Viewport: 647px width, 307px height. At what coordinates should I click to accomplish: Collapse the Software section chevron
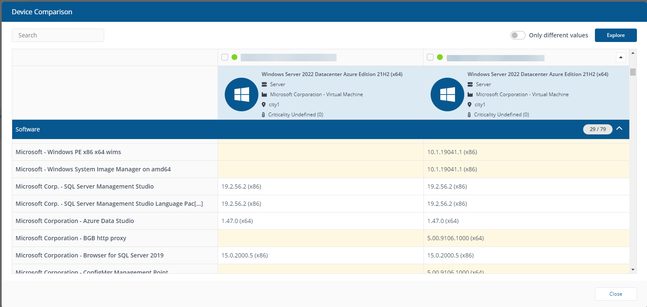coord(619,129)
